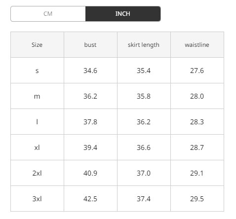236x219 pixels.
Task: Click waistline value 27.6 for s
Action: coord(197,71)
